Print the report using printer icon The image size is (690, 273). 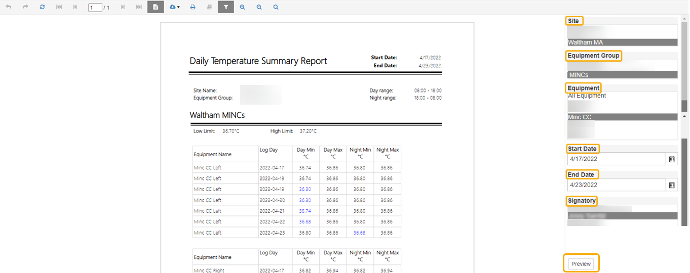[x=193, y=7]
